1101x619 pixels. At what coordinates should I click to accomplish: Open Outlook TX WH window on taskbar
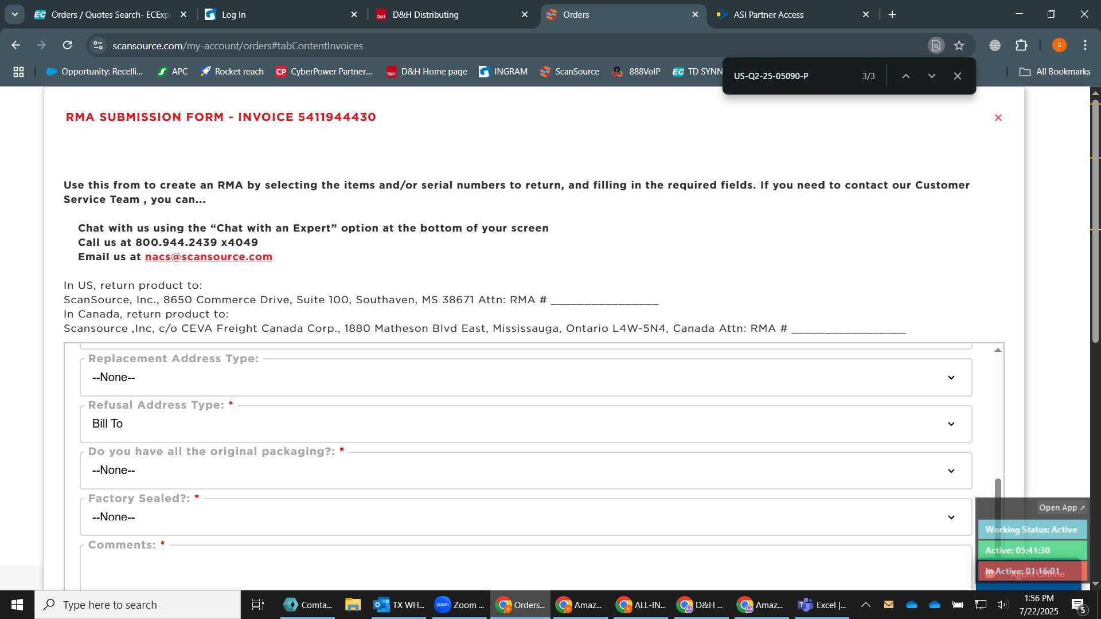(x=399, y=605)
